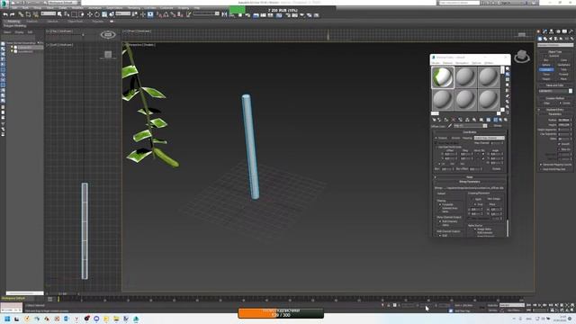Toggle the Smooth checkbox in Parameters
Image resolution: width=576 pixels, height=324 pixels.
point(560,144)
